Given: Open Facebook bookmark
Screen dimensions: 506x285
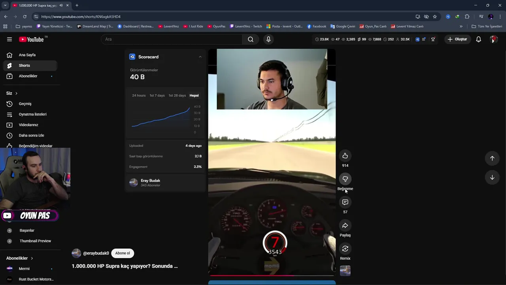Looking at the screenshot, I should point(316,27).
